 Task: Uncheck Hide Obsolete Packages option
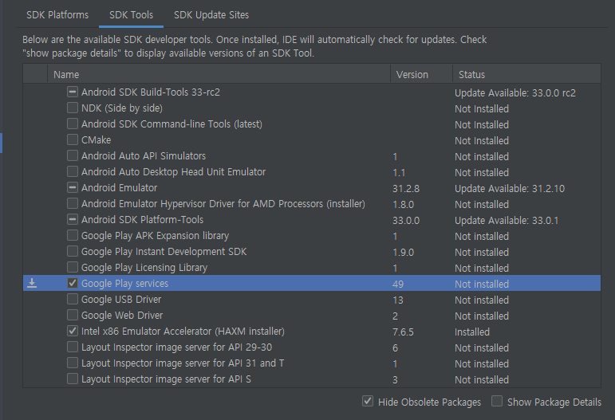click(x=368, y=401)
